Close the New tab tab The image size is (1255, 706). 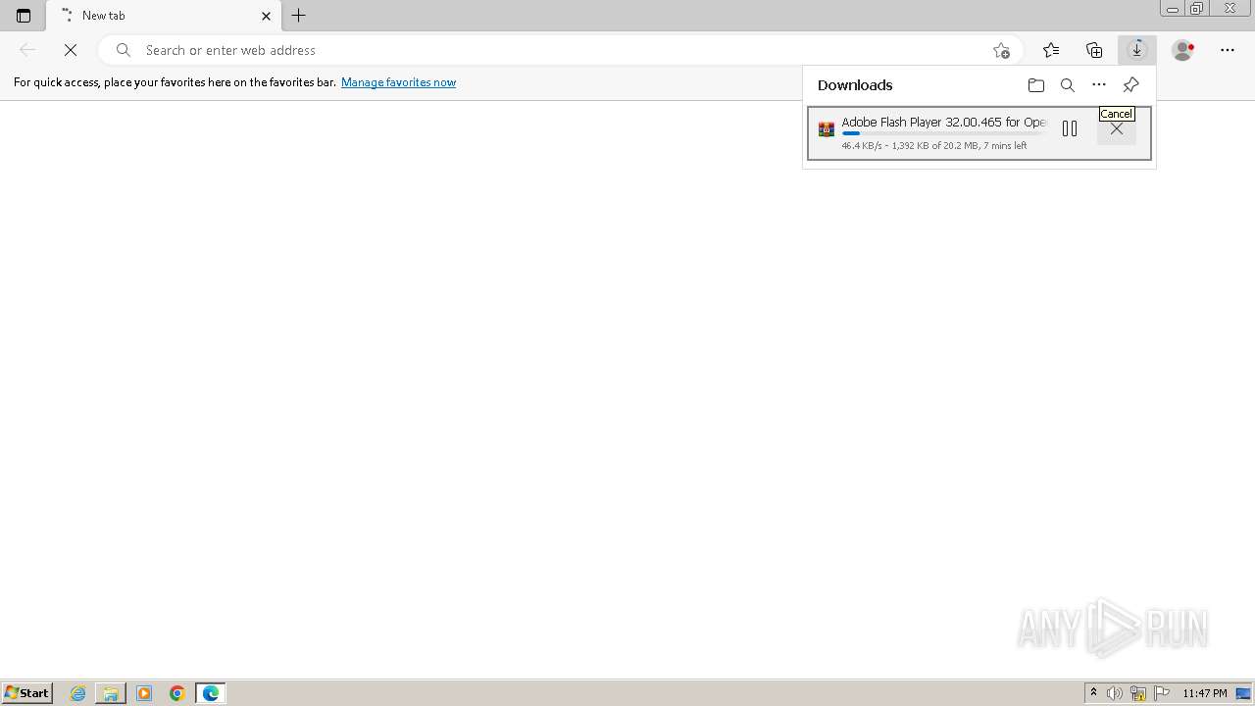click(266, 16)
